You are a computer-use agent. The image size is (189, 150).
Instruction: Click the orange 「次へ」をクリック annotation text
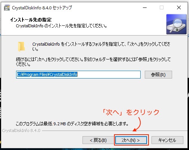pos(131,112)
